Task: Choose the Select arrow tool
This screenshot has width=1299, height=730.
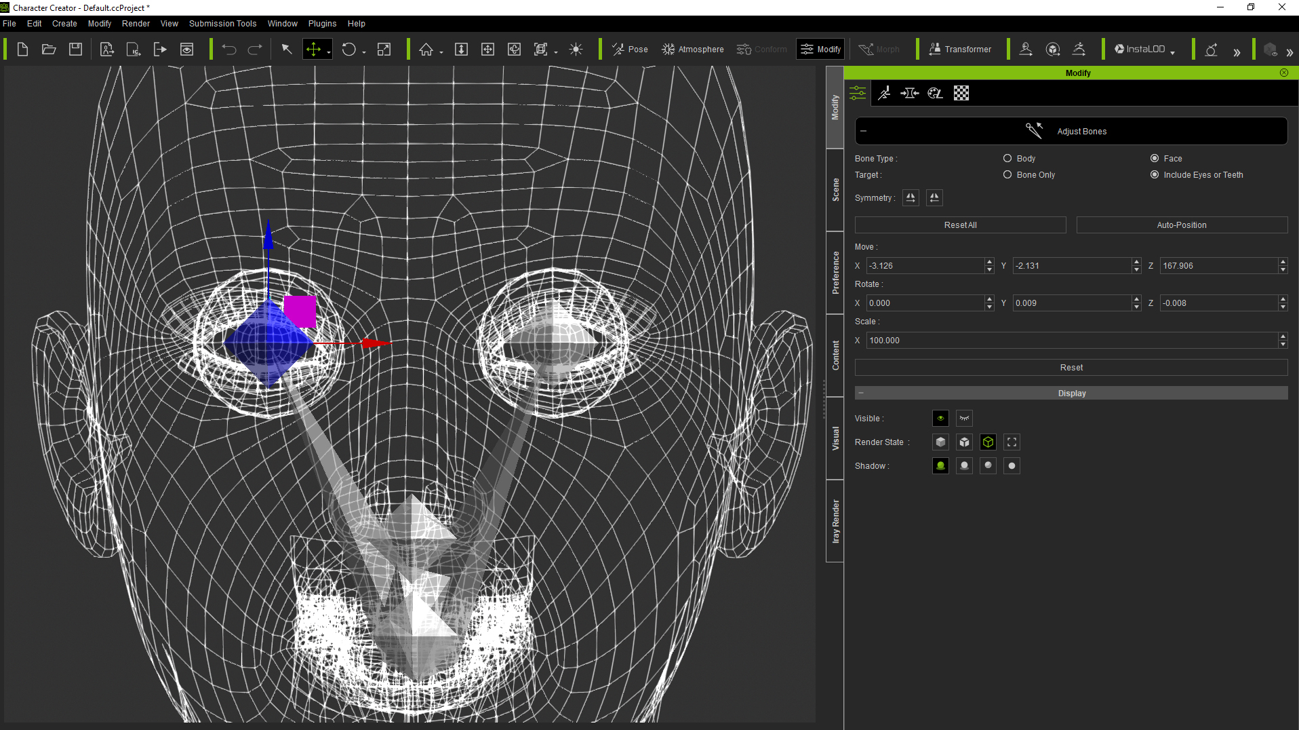Action: (287, 49)
